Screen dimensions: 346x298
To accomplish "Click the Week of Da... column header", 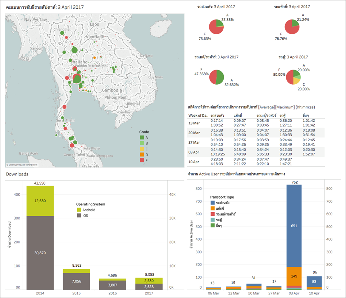I will point(198,115).
